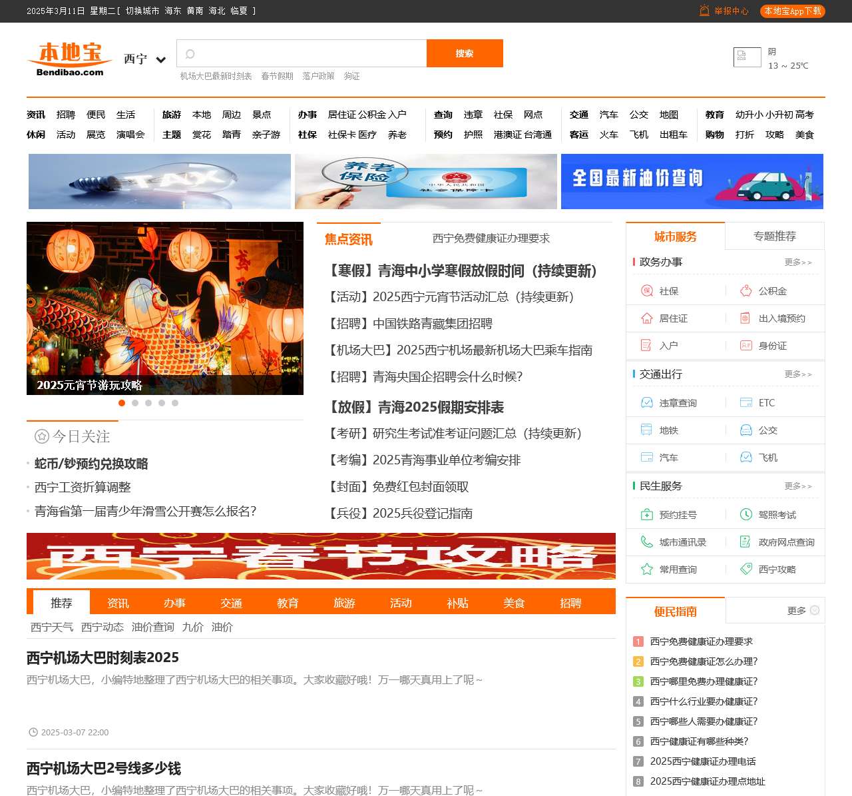Image resolution: width=852 pixels, height=796 pixels.
Task: Open the 本地宝App下载 download button
Action: pyautogui.click(x=792, y=11)
